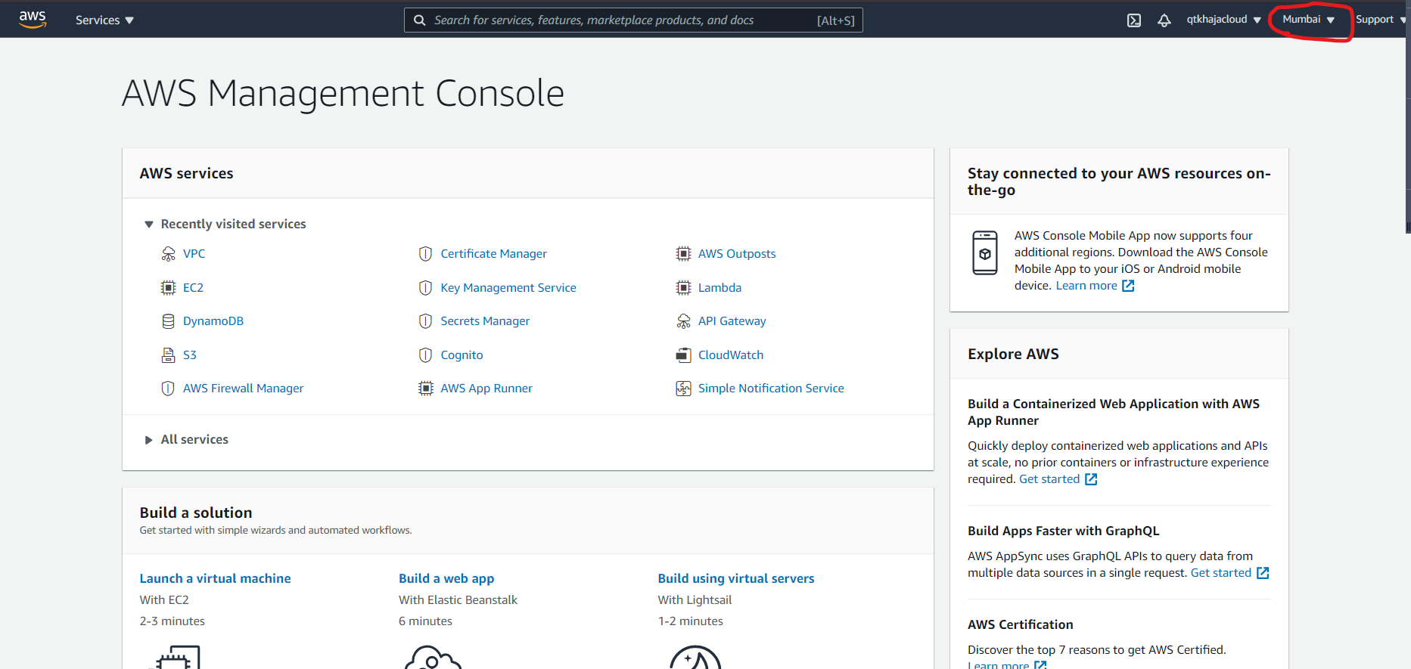Click the Cognito shield icon
The height and width of the screenshot is (669, 1411).
tap(426, 355)
